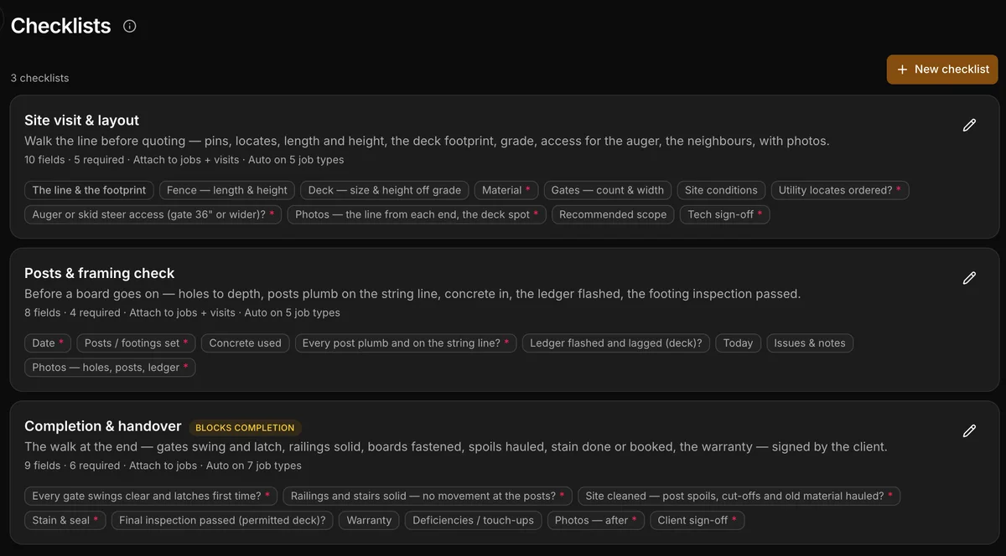
Task: Click the '9 fields · 6 required' summary line
Action: 163,466
